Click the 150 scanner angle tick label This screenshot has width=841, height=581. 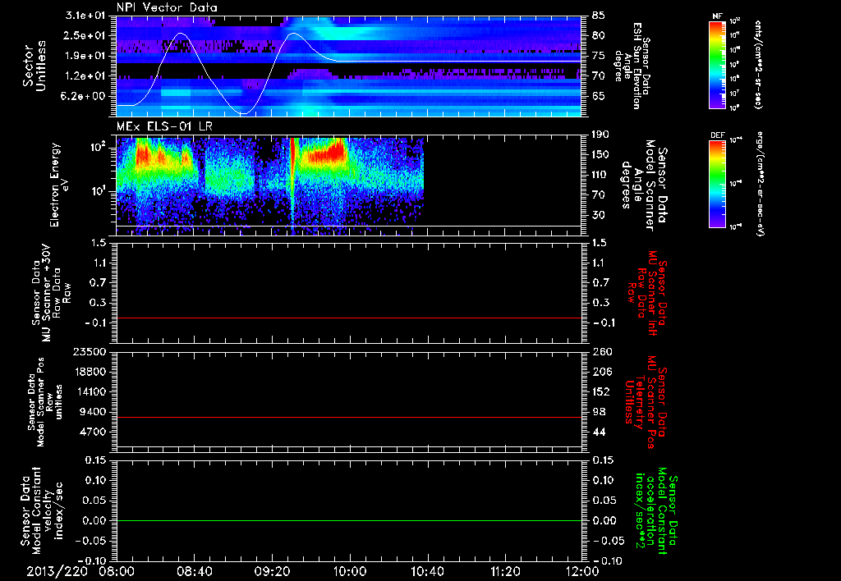[x=600, y=154]
